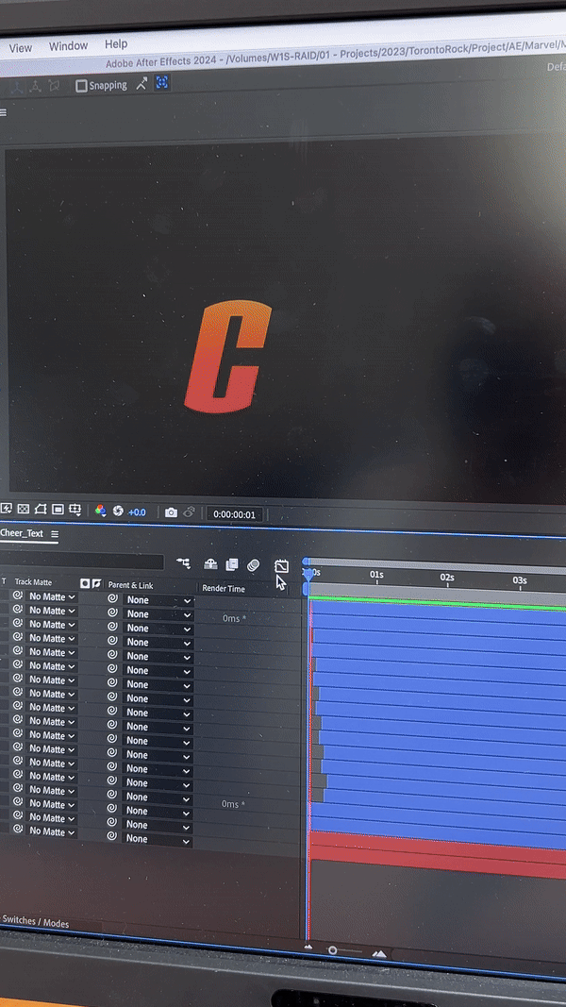Click the 01s mark on time ruler
The height and width of the screenshot is (1007, 566).
click(376, 576)
